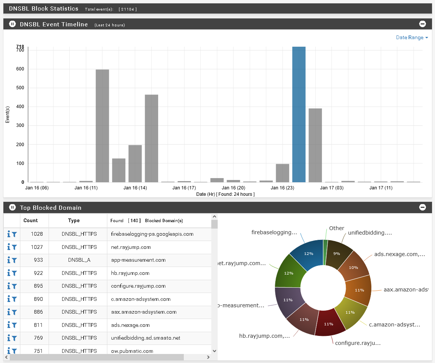This screenshot has width=435, height=363.
Task: Select domain net.rayjump.com
Action: pyautogui.click(x=131, y=247)
